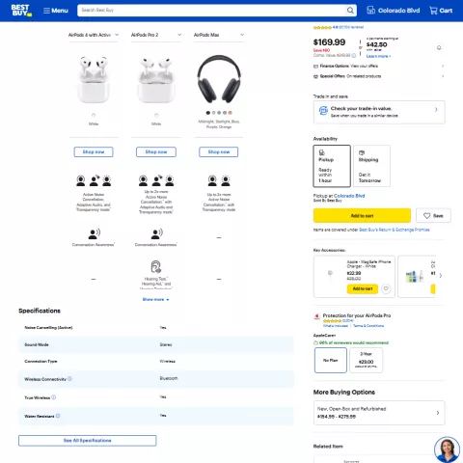This screenshot has height=463, width=463.
Task: Open MagSafe charger product thumbnail
Action: (x=330, y=275)
